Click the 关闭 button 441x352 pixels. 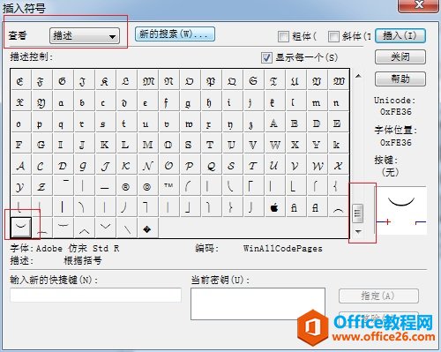(400, 56)
